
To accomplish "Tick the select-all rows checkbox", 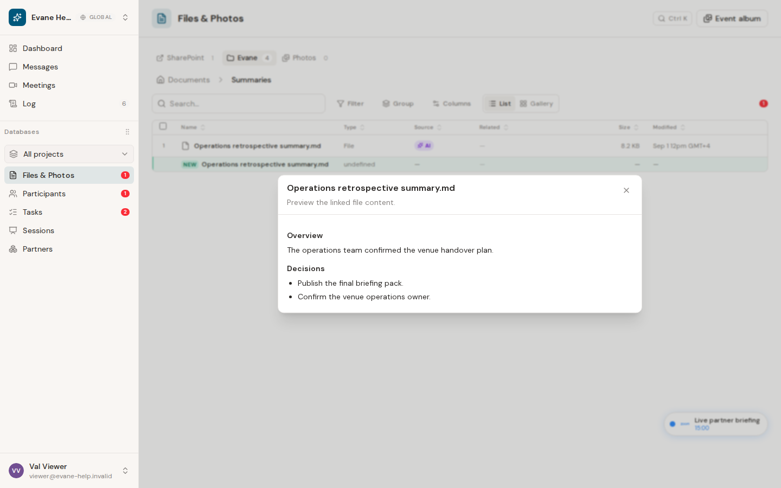I will [163, 126].
